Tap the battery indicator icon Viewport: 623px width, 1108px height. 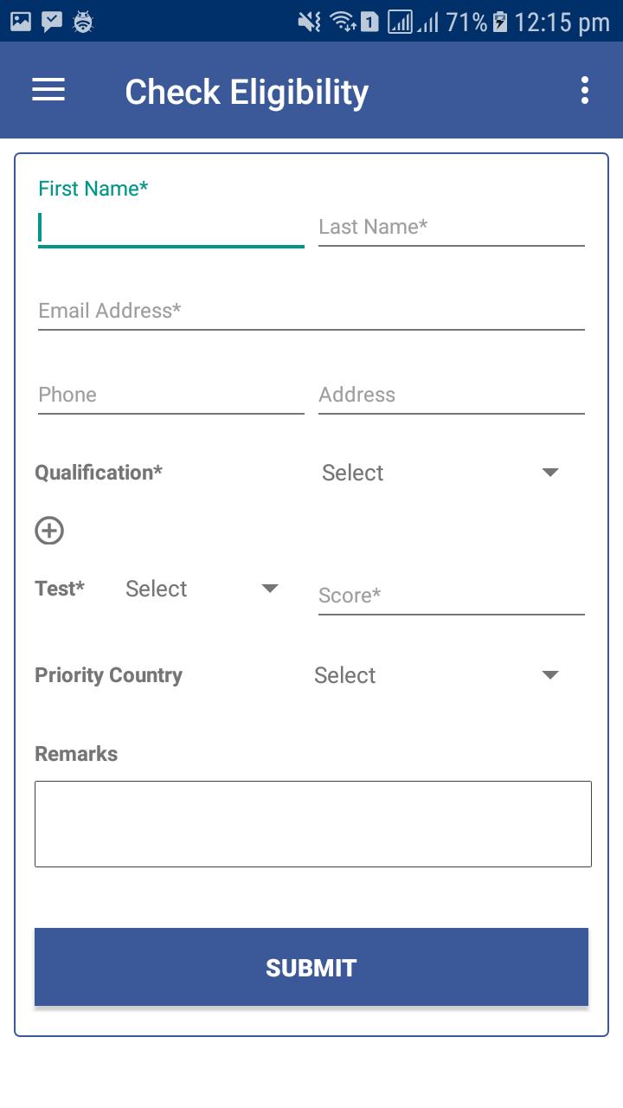[x=500, y=22]
